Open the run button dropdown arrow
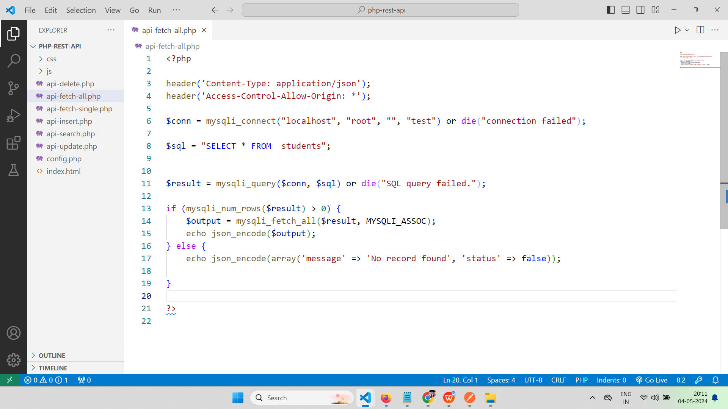 pos(687,30)
